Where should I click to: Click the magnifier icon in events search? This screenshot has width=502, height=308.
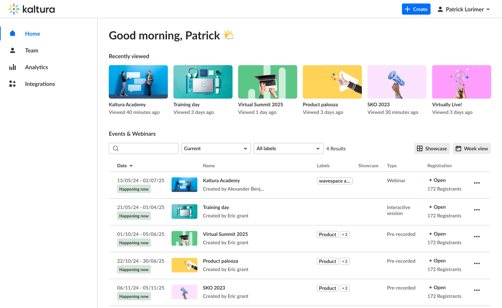tap(116, 148)
